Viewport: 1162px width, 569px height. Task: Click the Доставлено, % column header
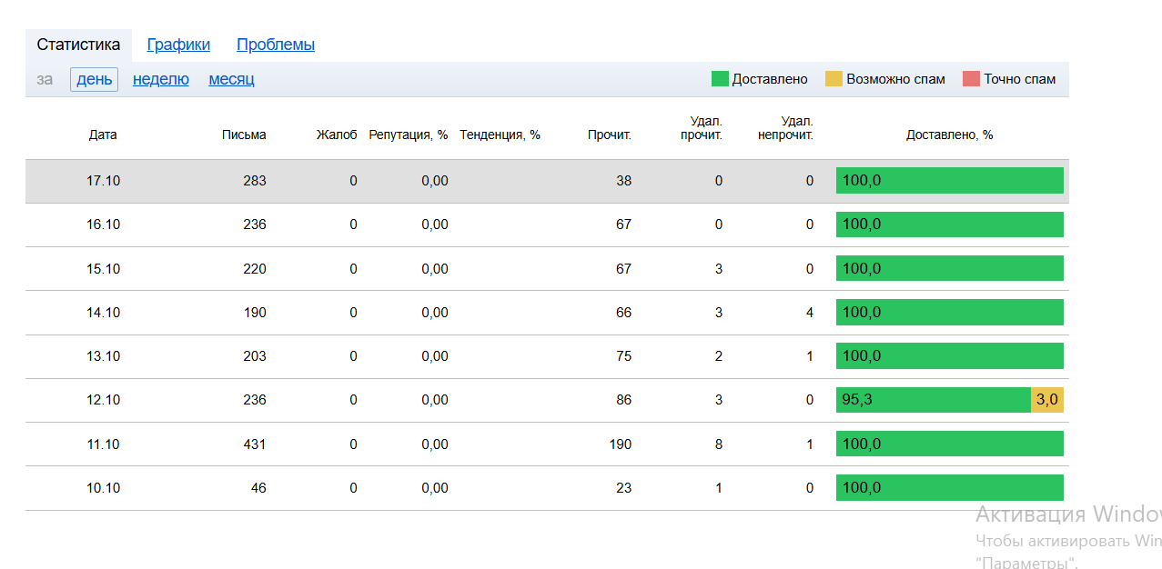949,135
